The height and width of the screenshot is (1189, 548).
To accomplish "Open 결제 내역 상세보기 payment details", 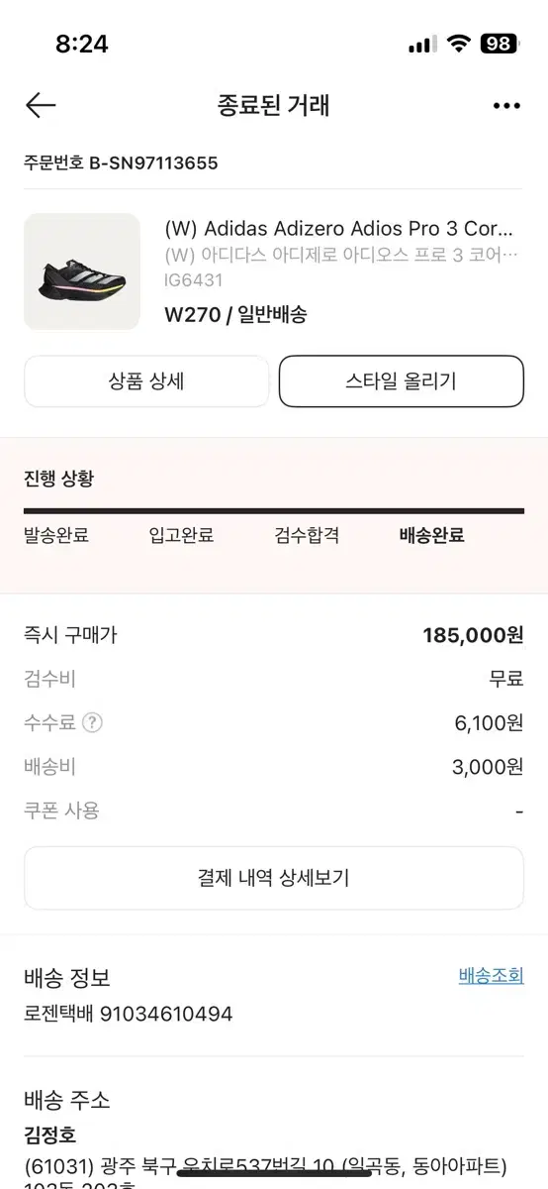I will (274, 878).
